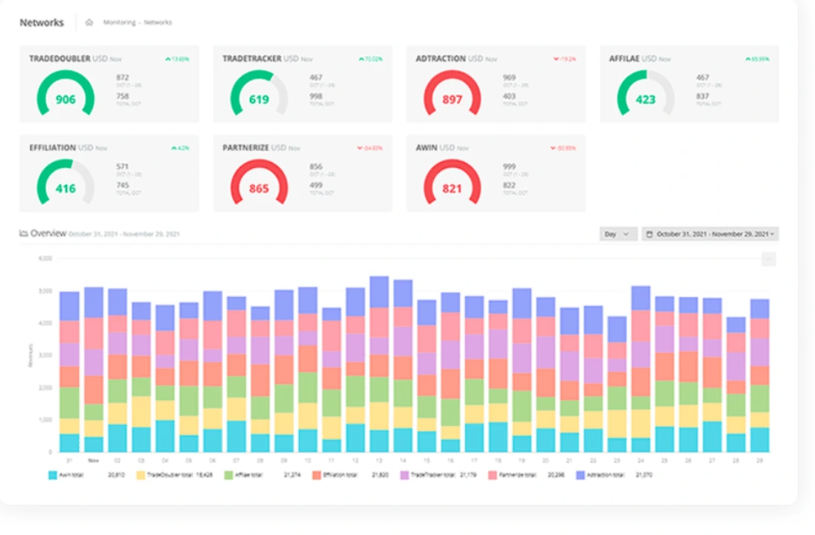
Task: Open the date range picker dropdown
Action: (710, 234)
